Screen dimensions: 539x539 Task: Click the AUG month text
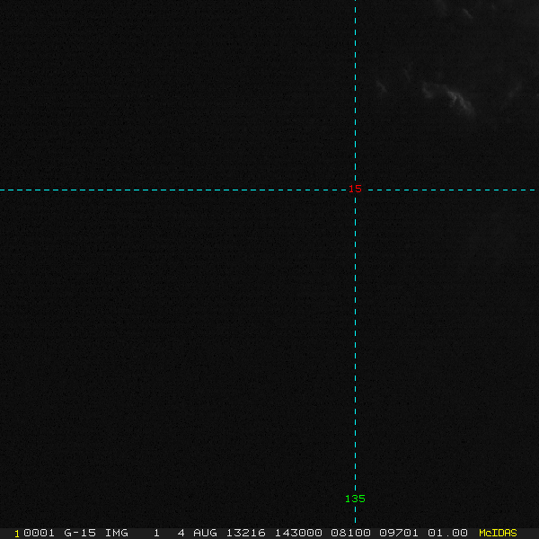(205, 533)
